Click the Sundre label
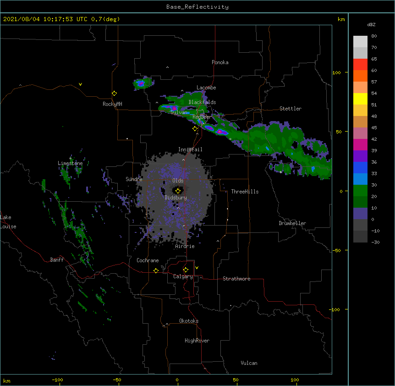 [x=134, y=179]
